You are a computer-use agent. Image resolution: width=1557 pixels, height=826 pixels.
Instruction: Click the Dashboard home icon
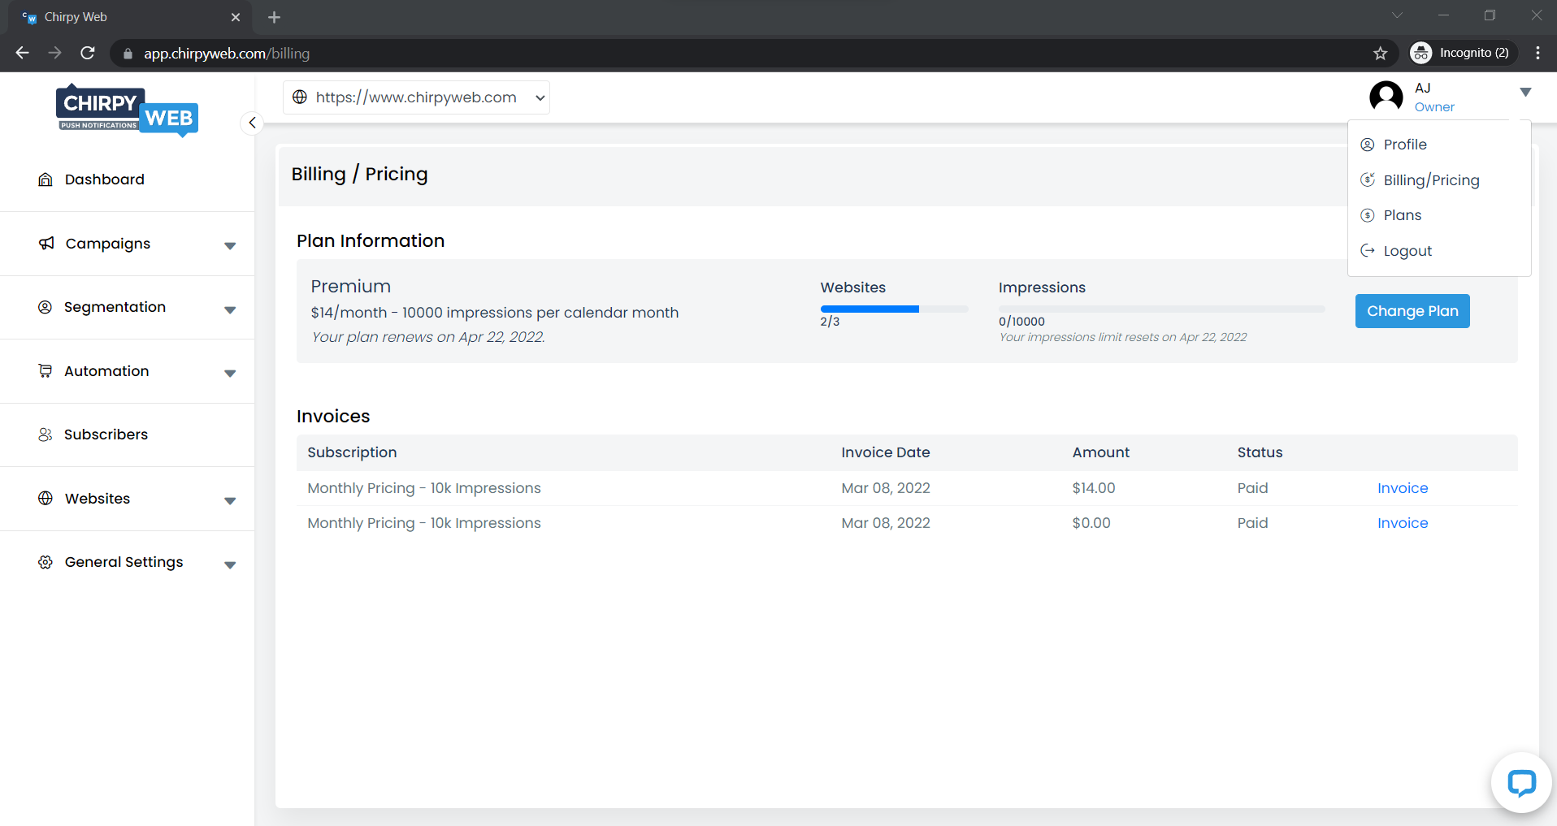pyautogui.click(x=46, y=179)
